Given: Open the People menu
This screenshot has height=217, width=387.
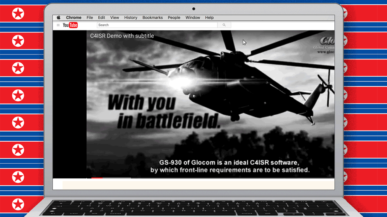Looking at the screenshot, I should pos(174,17).
